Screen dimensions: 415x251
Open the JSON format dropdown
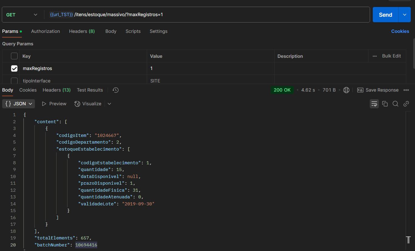pos(19,104)
